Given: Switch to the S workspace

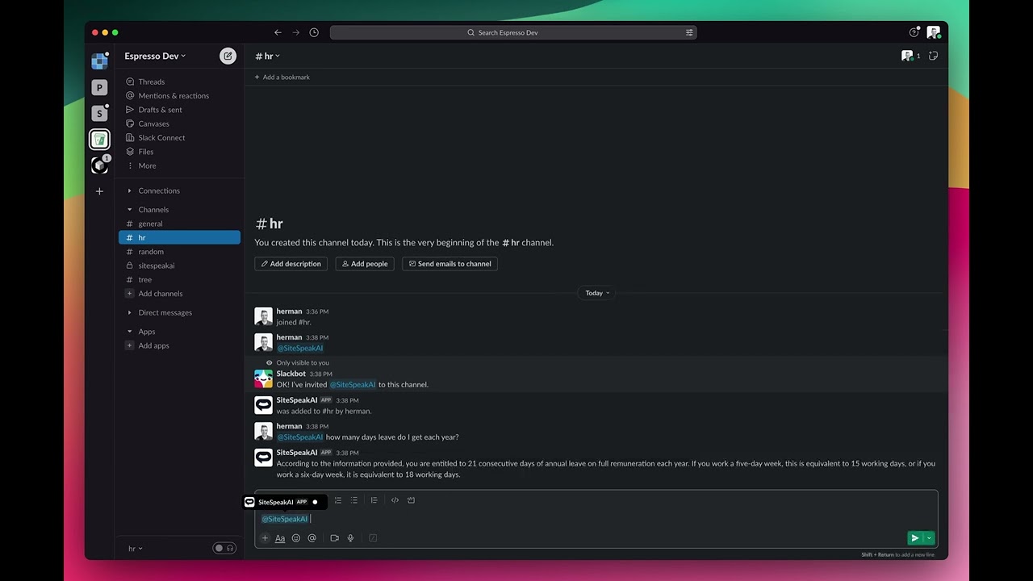Looking at the screenshot, I should [99, 113].
